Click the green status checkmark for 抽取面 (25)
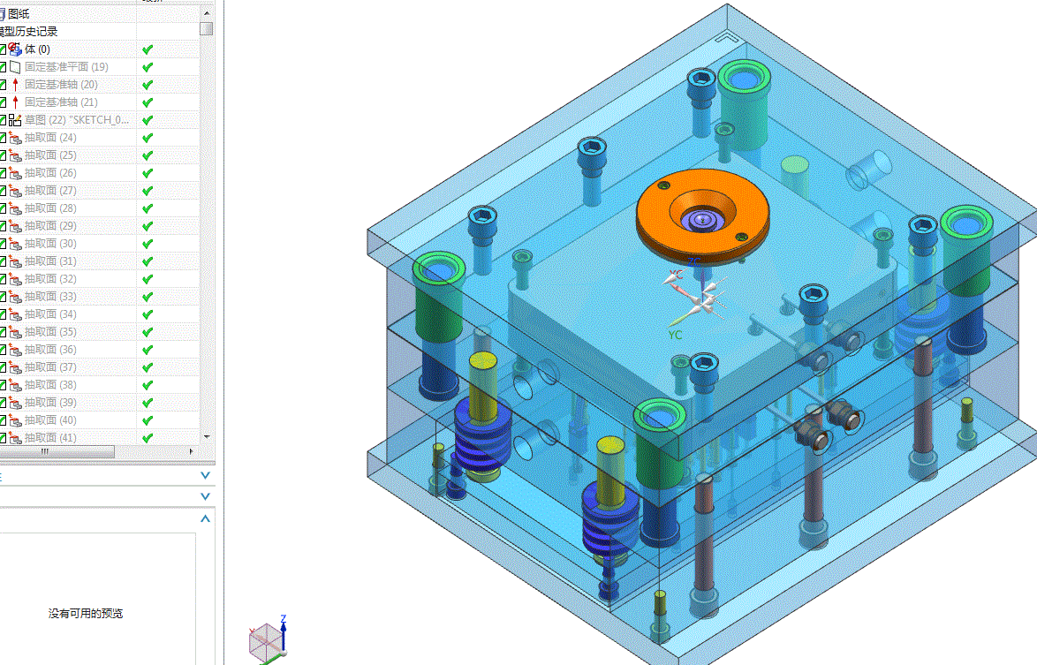Viewport: 1037px width, 665px height. tap(148, 155)
